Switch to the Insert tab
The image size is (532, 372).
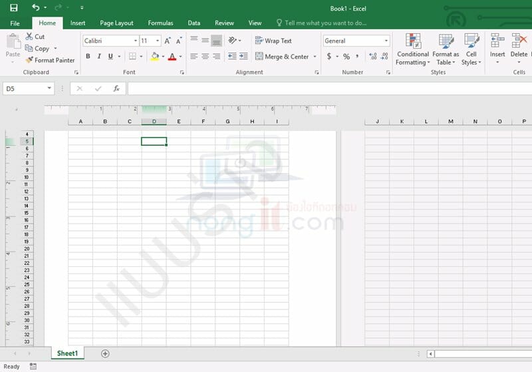coord(78,23)
